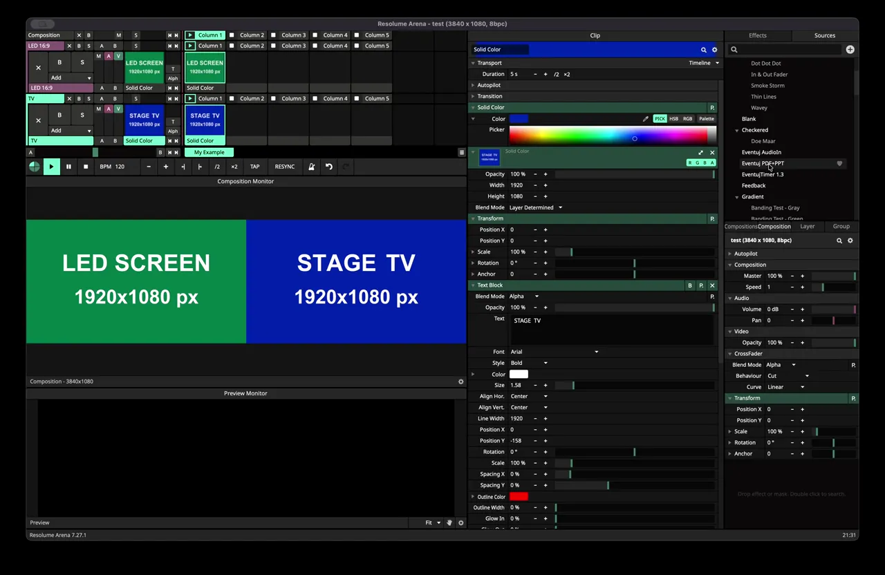Select the hand pan tool in Preview
Image resolution: width=885 pixels, height=575 pixels.
coord(449,523)
